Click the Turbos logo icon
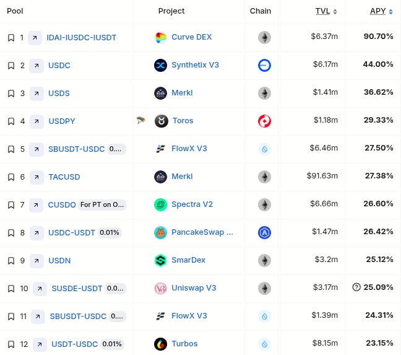 point(161,344)
